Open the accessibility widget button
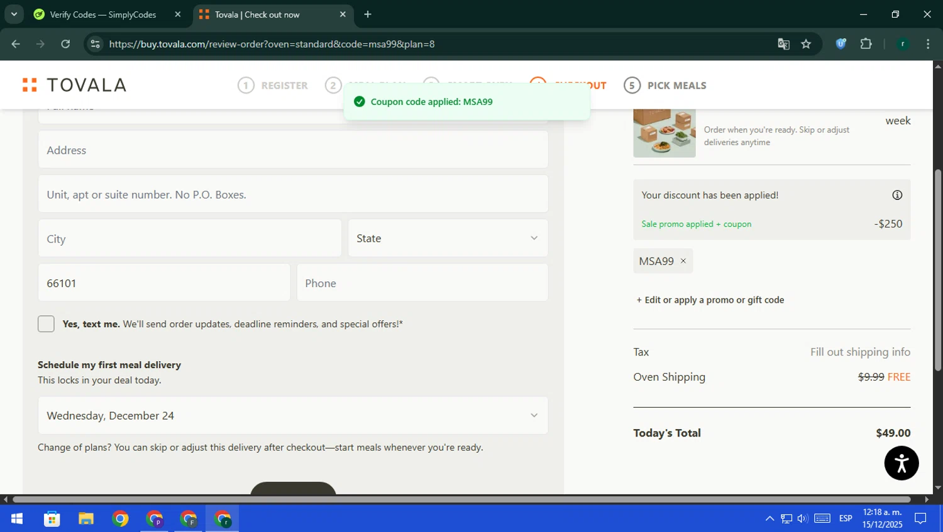 click(x=902, y=464)
